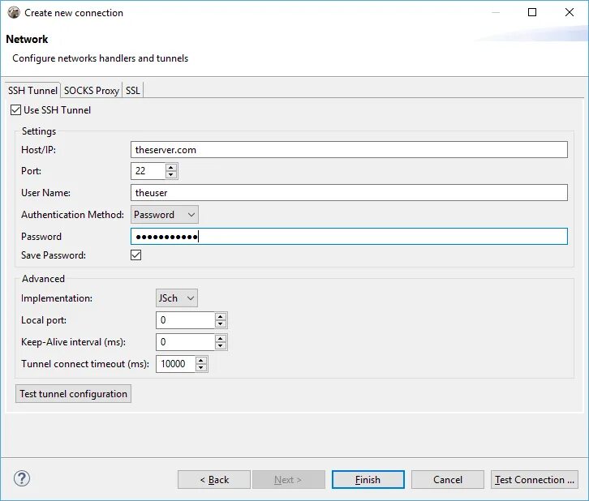Image resolution: width=589 pixels, height=501 pixels.
Task: Click into the Host/IP field
Action: point(349,150)
